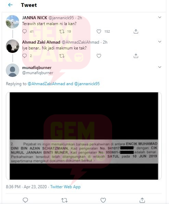Open munafiqburner's profile avatar

(12, 70)
